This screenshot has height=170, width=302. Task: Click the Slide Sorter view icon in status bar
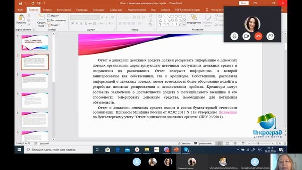coord(227,144)
